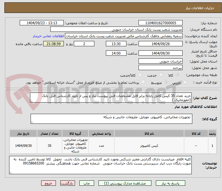The height and width of the screenshot is (191, 222).
Task: Open مشاهده مدارک پیوستی (1) button
Action: click(x=125, y=183)
